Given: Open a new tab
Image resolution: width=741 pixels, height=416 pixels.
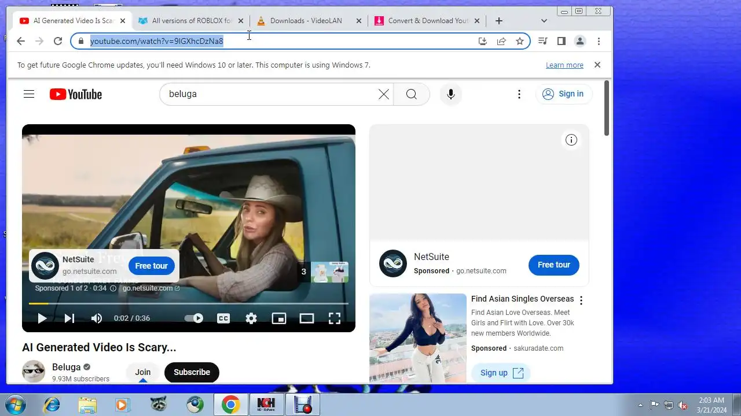Looking at the screenshot, I should click(499, 21).
